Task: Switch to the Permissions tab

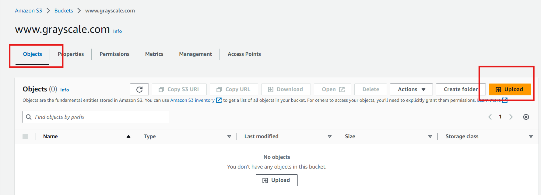Action: 114,54
